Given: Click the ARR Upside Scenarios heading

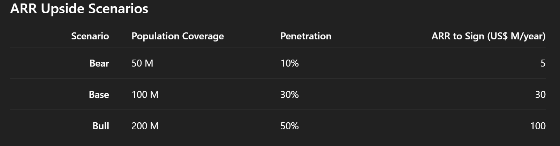Looking at the screenshot, I should pos(79,9).
